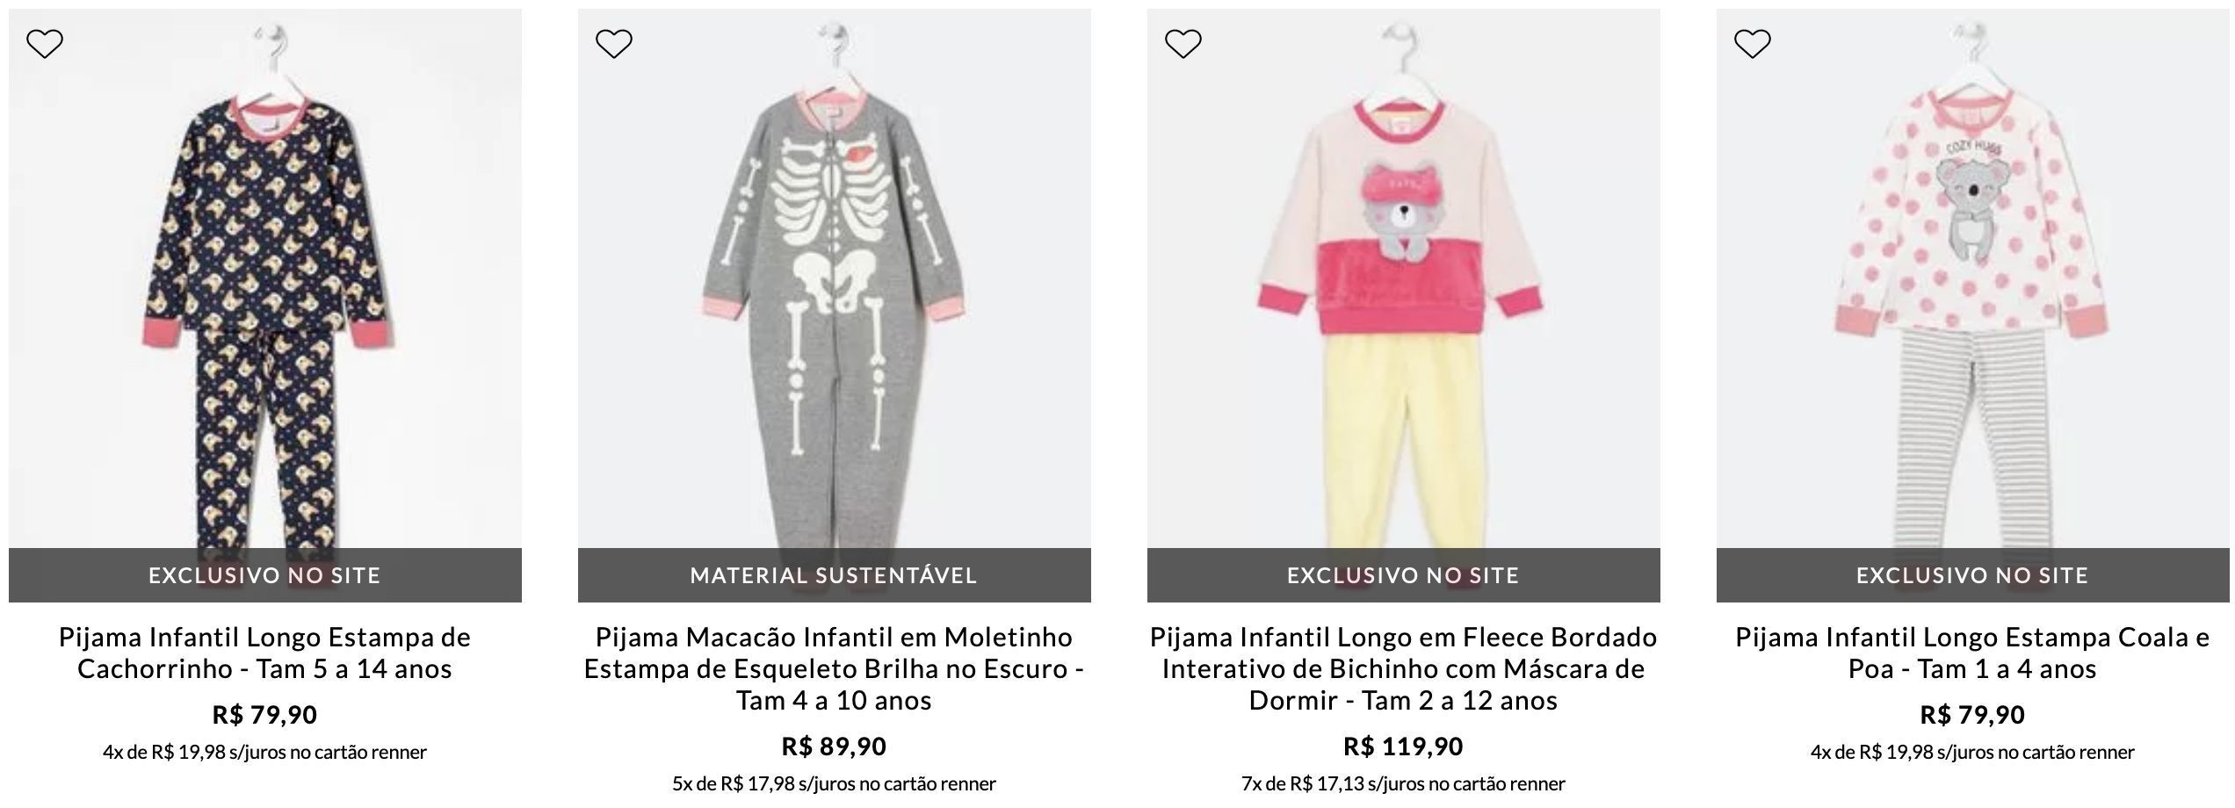This screenshot has width=2235, height=808.
Task: Select the R$ 89,90 price of skeleton onesie
Action: [835, 747]
